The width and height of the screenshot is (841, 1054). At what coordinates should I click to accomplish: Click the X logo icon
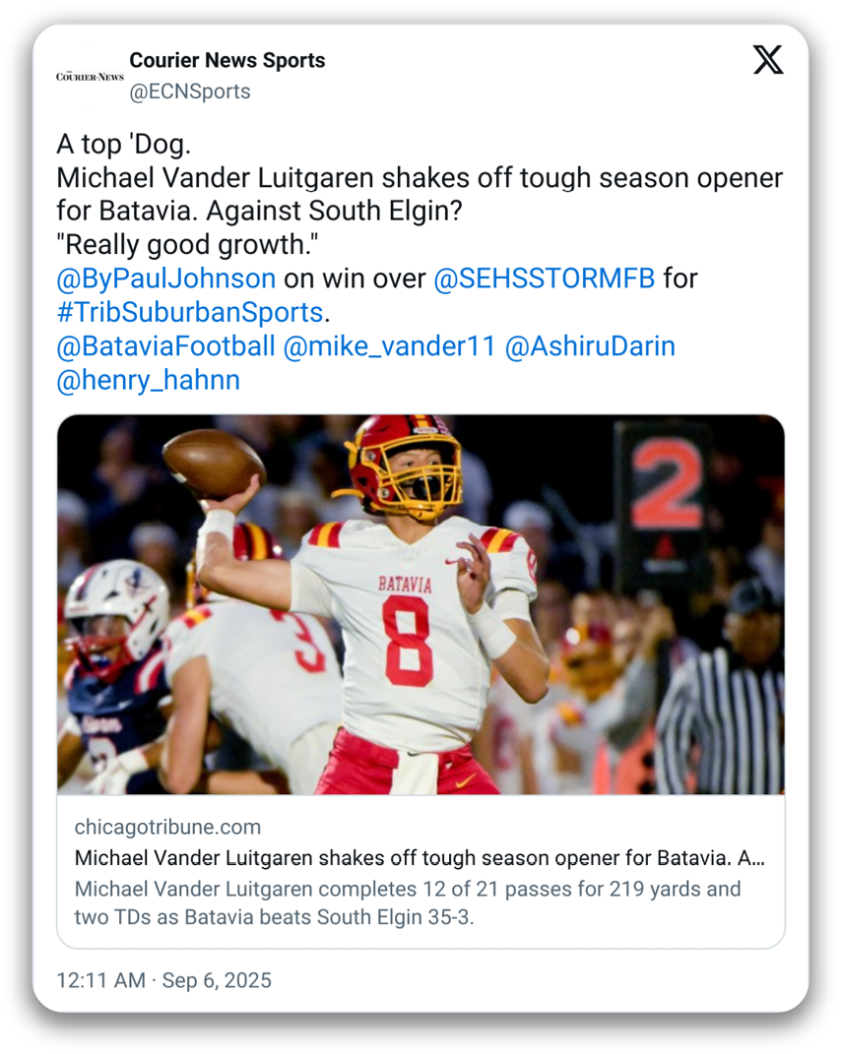coord(768,60)
